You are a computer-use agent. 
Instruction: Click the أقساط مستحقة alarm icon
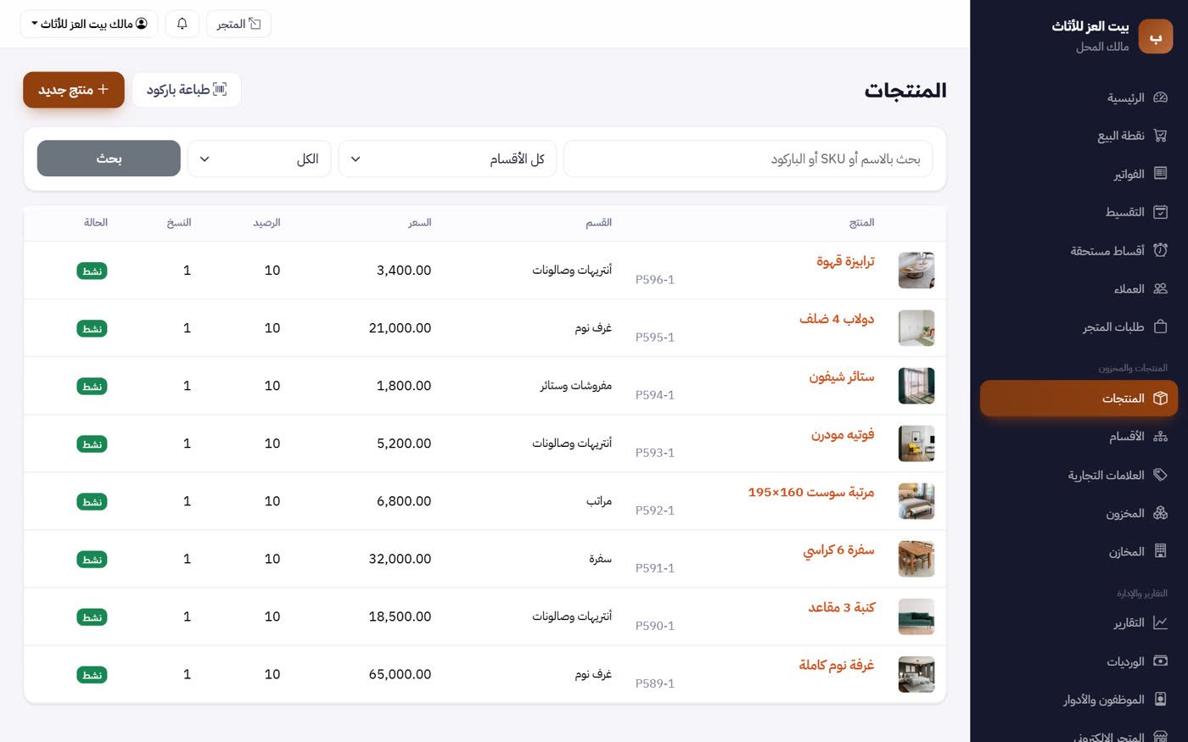pyautogui.click(x=1160, y=250)
